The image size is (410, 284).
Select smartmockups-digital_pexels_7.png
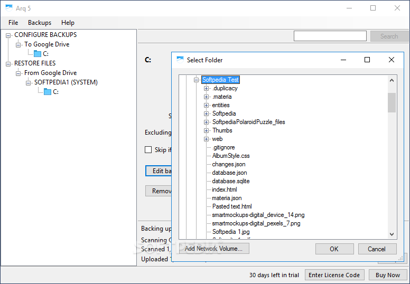(256, 223)
